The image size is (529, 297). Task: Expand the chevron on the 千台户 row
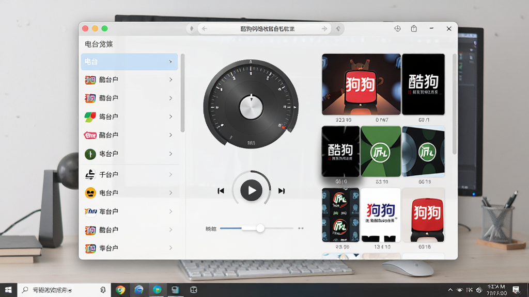coord(170,174)
